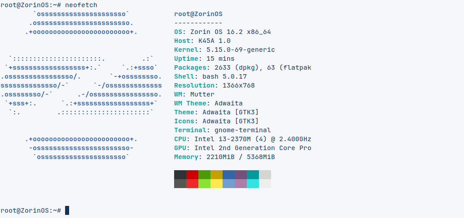Viewport: 464px width, 218px height.
Task: Click the block cursor at the bottom prompt
Action: click(67, 210)
